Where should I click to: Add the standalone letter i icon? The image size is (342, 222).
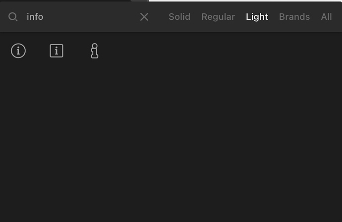[x=95, y=51]
